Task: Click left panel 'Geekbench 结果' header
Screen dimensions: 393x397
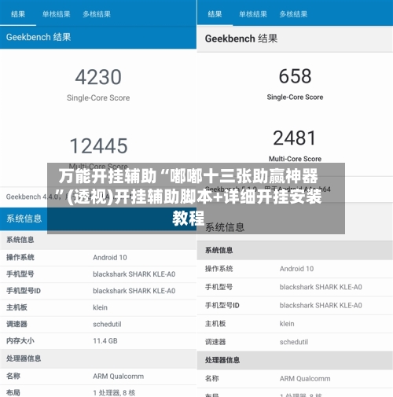Action: [x=39, y=37]
